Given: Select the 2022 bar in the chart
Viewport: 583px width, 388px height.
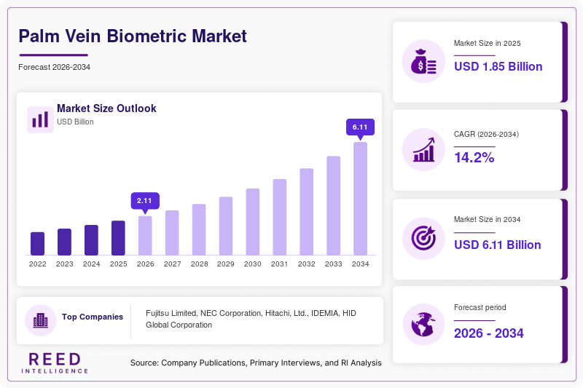Looking at the screenshot, I should (38, 244).
